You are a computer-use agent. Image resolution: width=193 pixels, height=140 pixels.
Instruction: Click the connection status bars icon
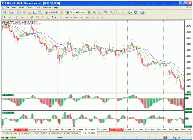point(165,138)
